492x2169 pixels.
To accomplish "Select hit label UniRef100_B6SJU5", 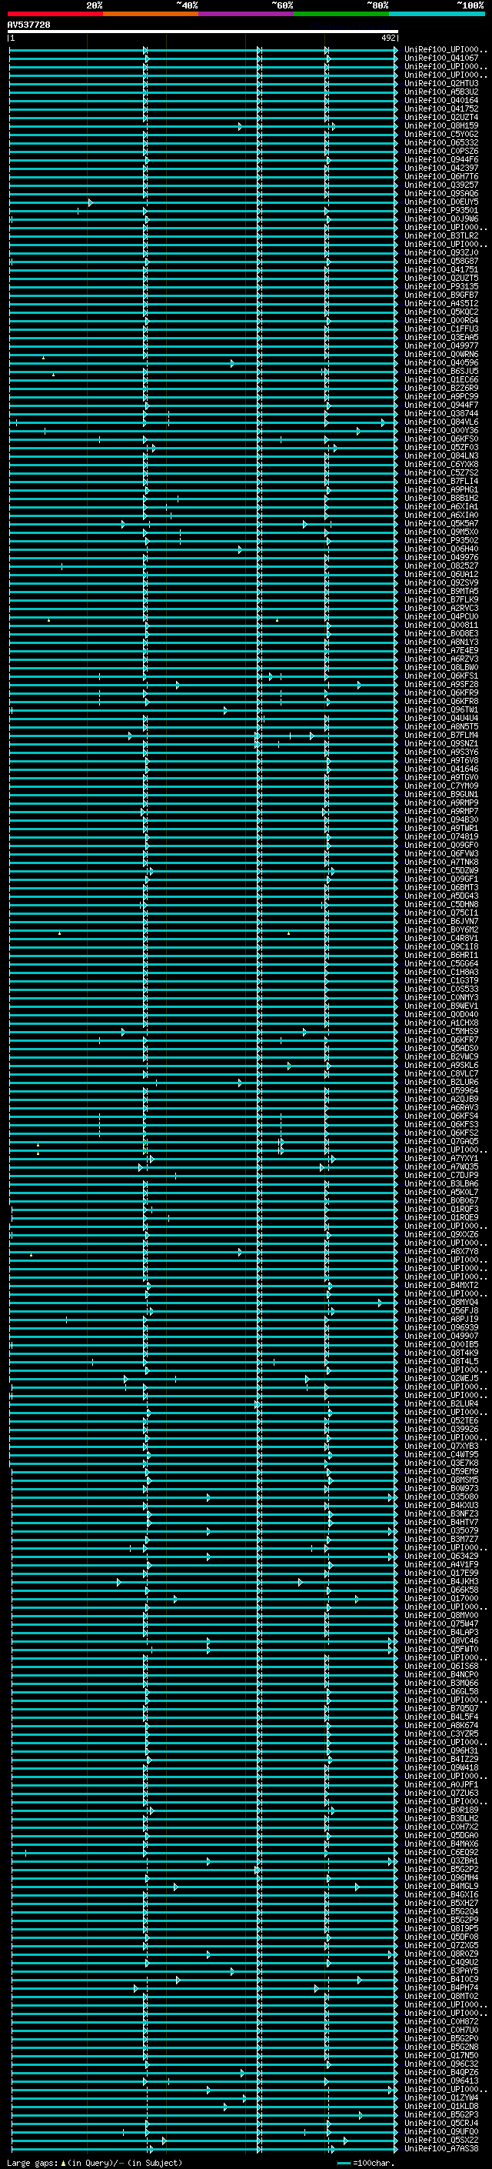I will click(x=441, y=372).
